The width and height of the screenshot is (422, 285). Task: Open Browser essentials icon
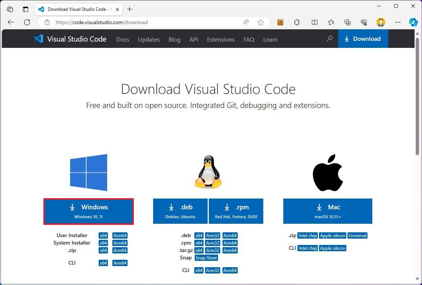click(x=364, y=22)
